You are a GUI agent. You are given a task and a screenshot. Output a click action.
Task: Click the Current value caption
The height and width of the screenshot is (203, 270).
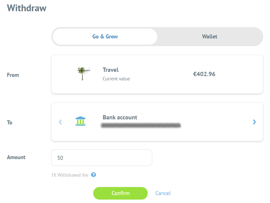tap(116, 79)
